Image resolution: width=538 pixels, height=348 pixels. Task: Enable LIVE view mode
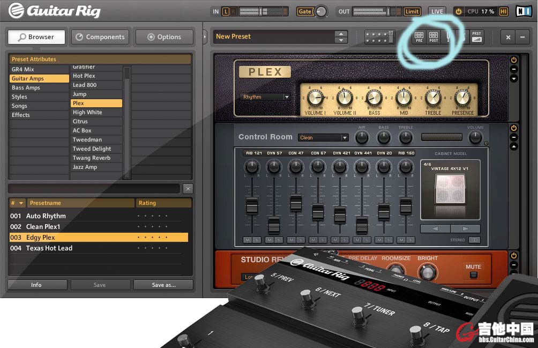[437, 12]
